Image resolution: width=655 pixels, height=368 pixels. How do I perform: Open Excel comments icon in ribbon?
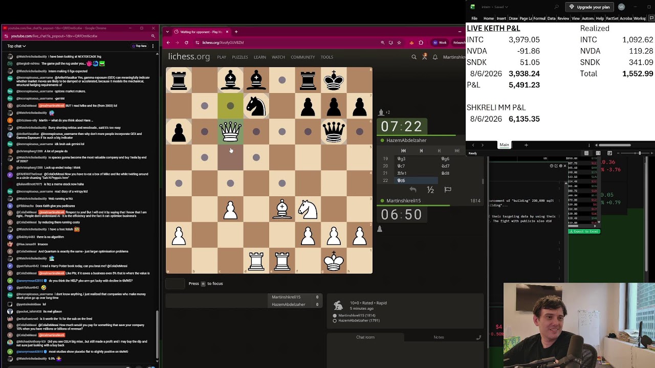651,18
